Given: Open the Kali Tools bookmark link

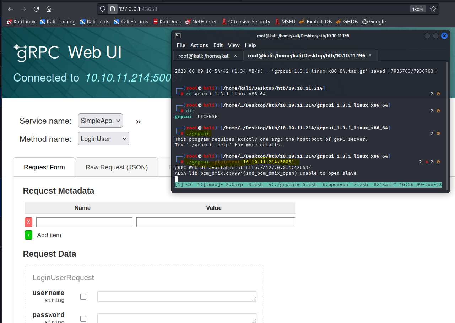Looking at the screenshot, I should click(x=94, y=22).
